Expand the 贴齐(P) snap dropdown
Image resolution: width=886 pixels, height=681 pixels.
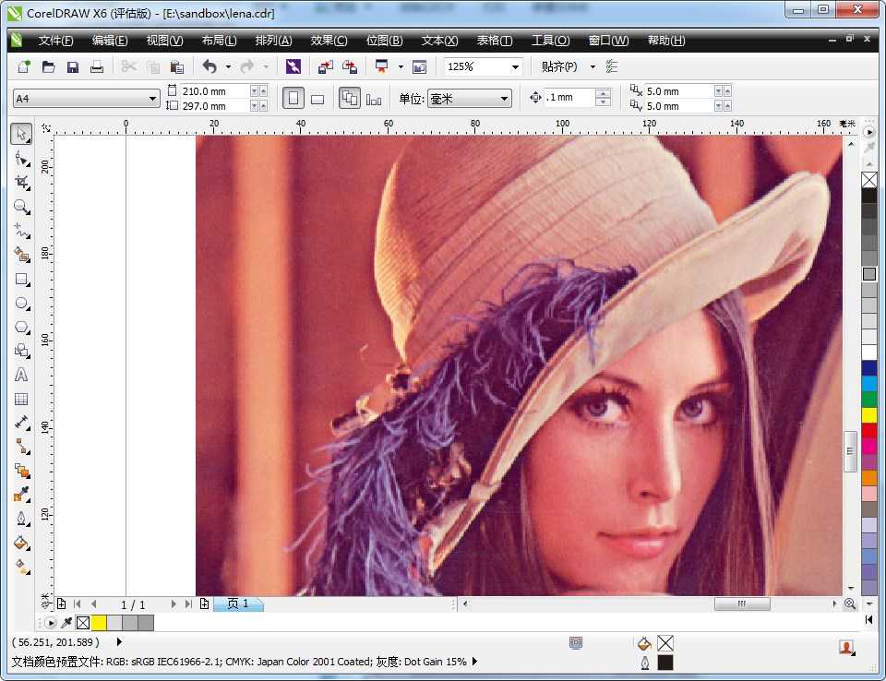[593, 66]
